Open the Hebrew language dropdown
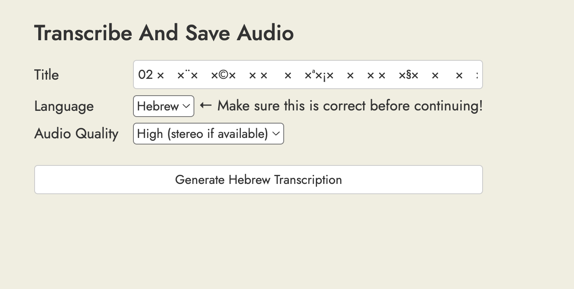 (163, 106)
